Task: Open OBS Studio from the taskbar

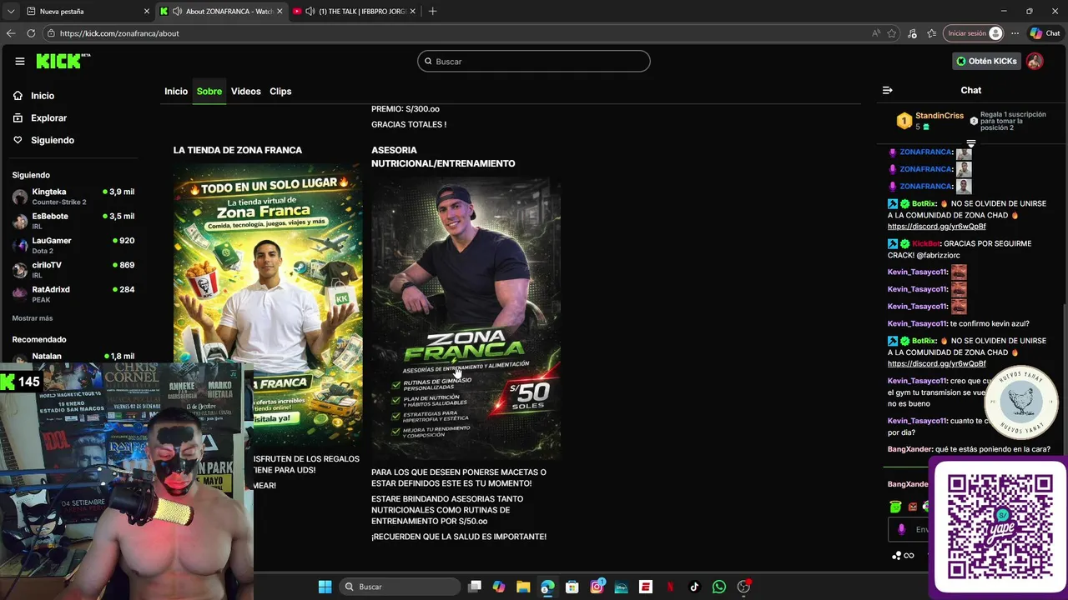Action: (x=743, y=587)
